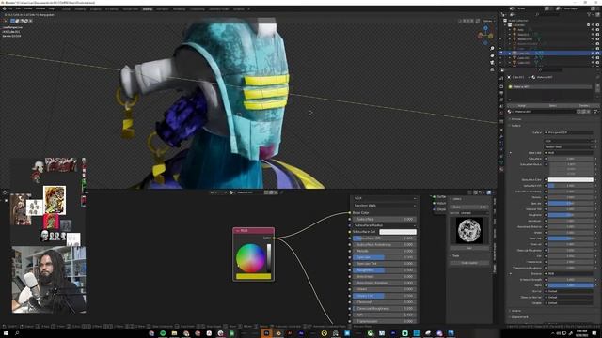Expand the Volume panel in properties

pyautogui.click(x=510, y=311)
